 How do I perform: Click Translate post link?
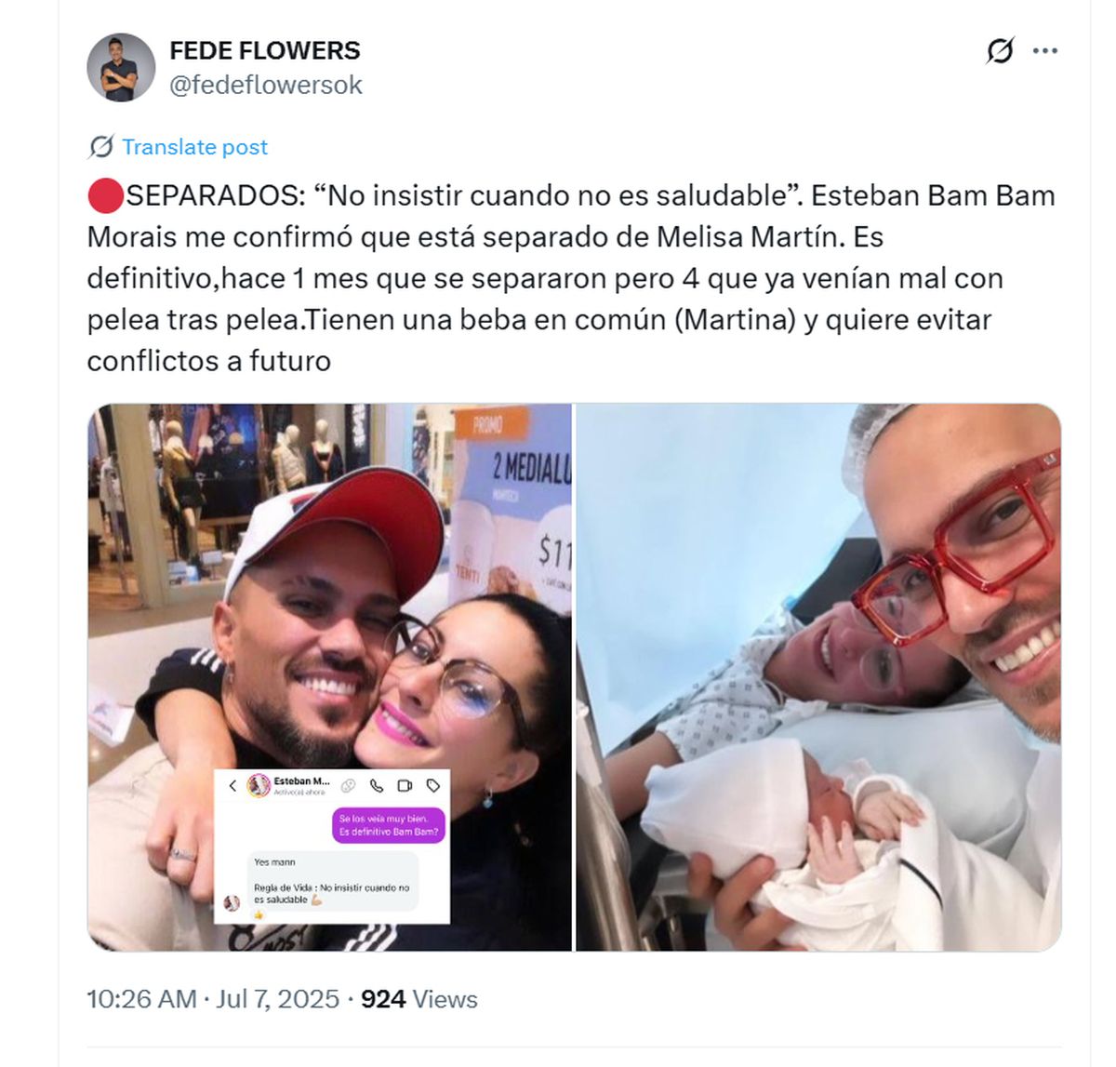coord(194,147)
